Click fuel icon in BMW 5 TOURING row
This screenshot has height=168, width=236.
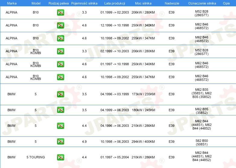click(x=60, y=157)
